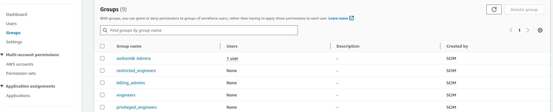The image size is (553, 112).
Task: Open Dashboard in sidebar
Action: click(x=16, y=14)
